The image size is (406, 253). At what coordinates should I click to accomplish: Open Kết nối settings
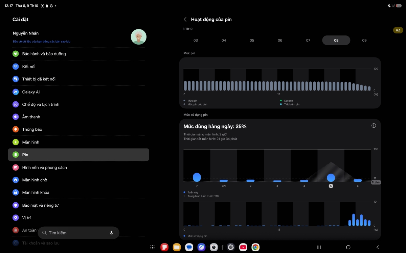(x=78, y=67)
